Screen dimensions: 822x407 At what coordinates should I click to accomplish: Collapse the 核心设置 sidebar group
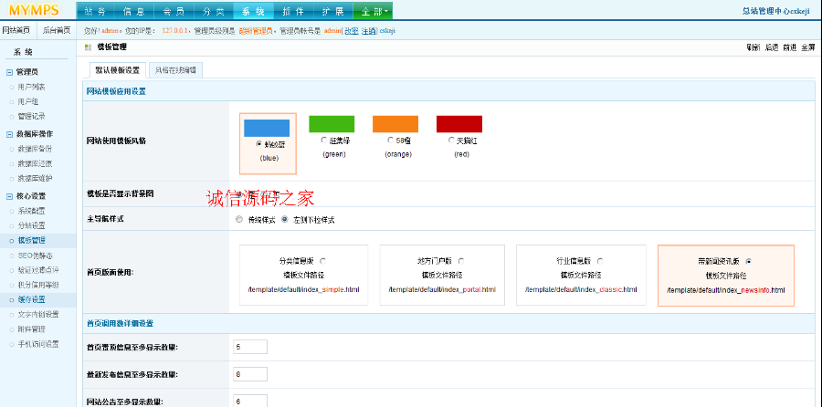coord(9,196)
